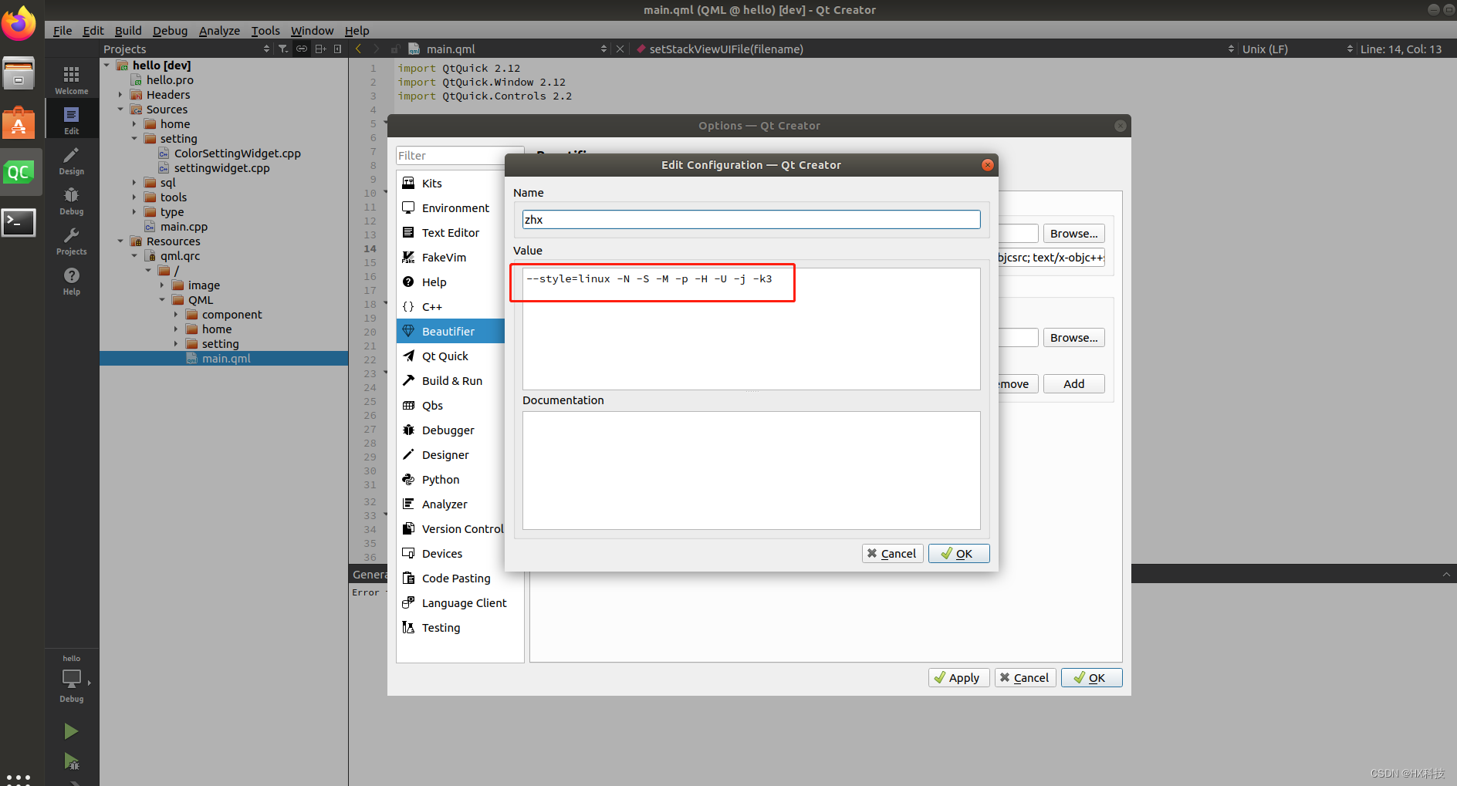The height and width of the screenshot is (786, 1457).
Task: Open FakeVim options category
Action: (x=451, y=258)
